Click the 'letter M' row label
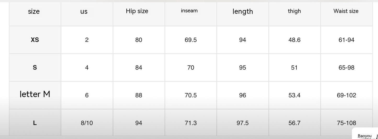378x139 pixels. tap(35, 94)
